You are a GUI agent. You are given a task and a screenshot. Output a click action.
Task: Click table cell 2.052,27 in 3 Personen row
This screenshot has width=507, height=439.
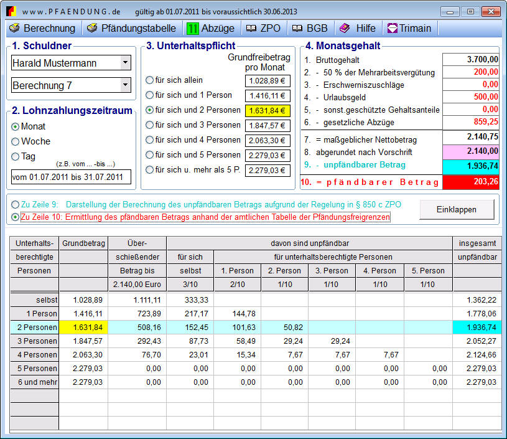click(x=477, y=341)
